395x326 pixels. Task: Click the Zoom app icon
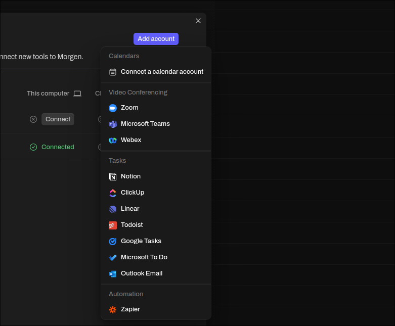point(113,108)
